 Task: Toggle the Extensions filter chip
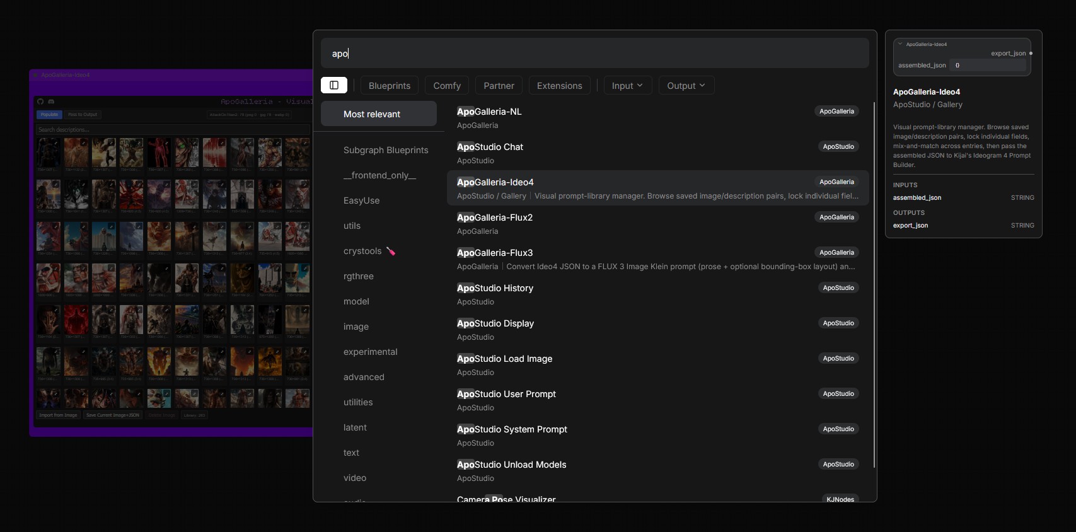pos(560,86)
